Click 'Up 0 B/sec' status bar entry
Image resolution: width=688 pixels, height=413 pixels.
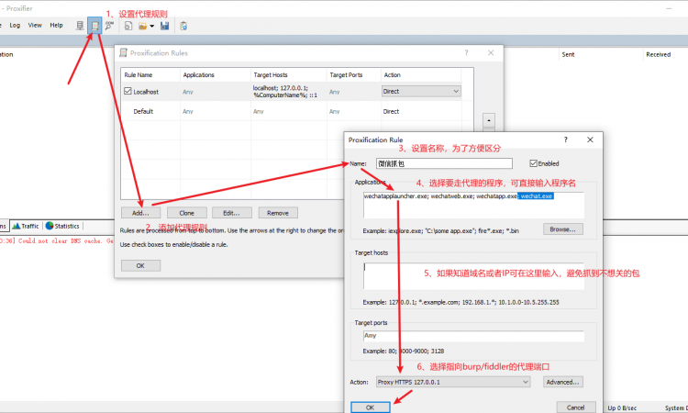coord(622,407)
